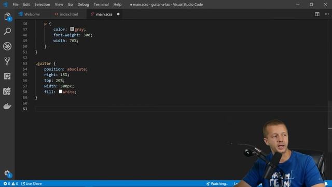This screenshot has width=332, height=187.
Task: Open the File menu
Action: 16,4
